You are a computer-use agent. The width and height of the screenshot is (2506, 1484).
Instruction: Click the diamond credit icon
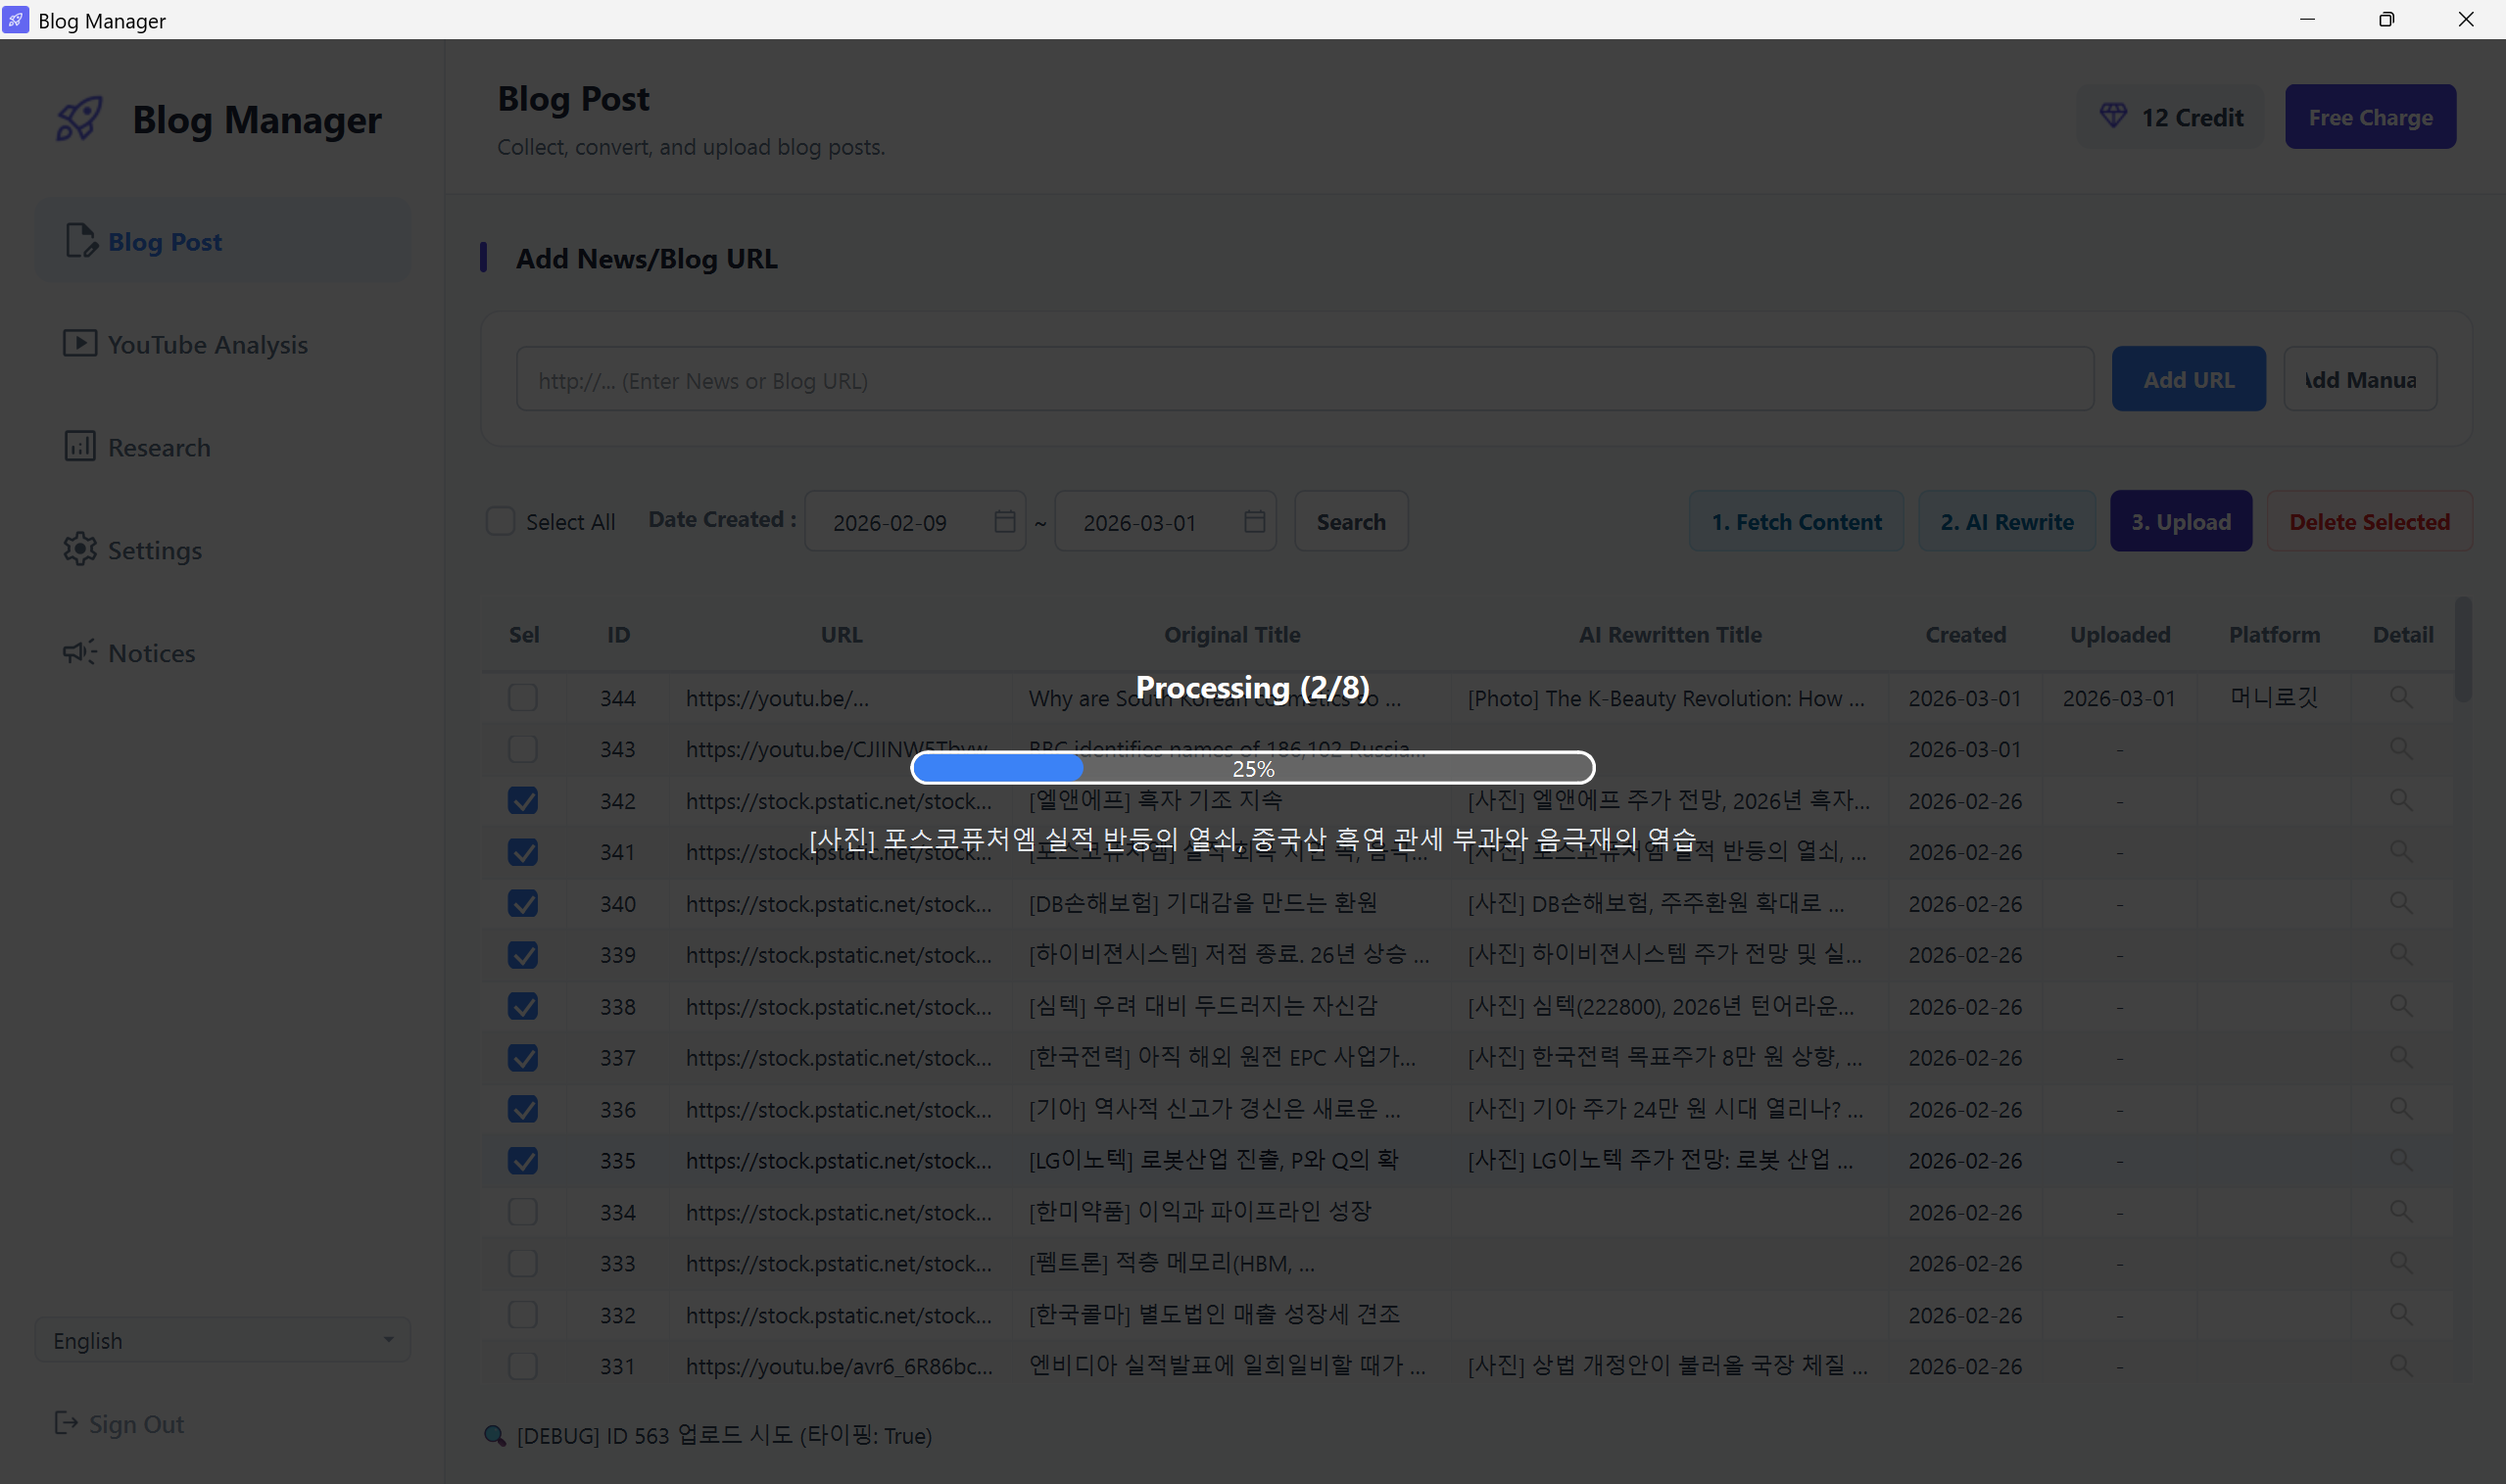(2112, 116)
